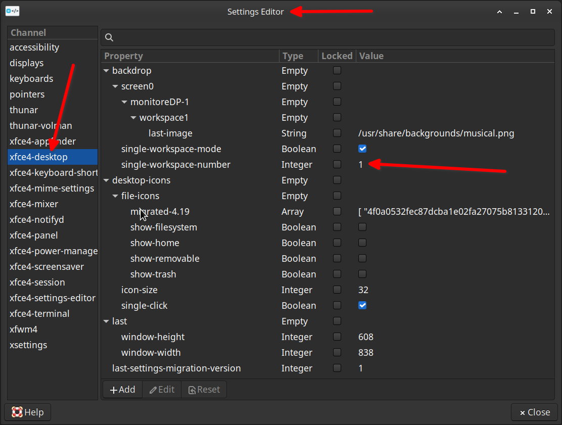Image resolution: width=562 pixels, height=425 pixels.
Task: Select the displays channel
Action: pos(53,63)
